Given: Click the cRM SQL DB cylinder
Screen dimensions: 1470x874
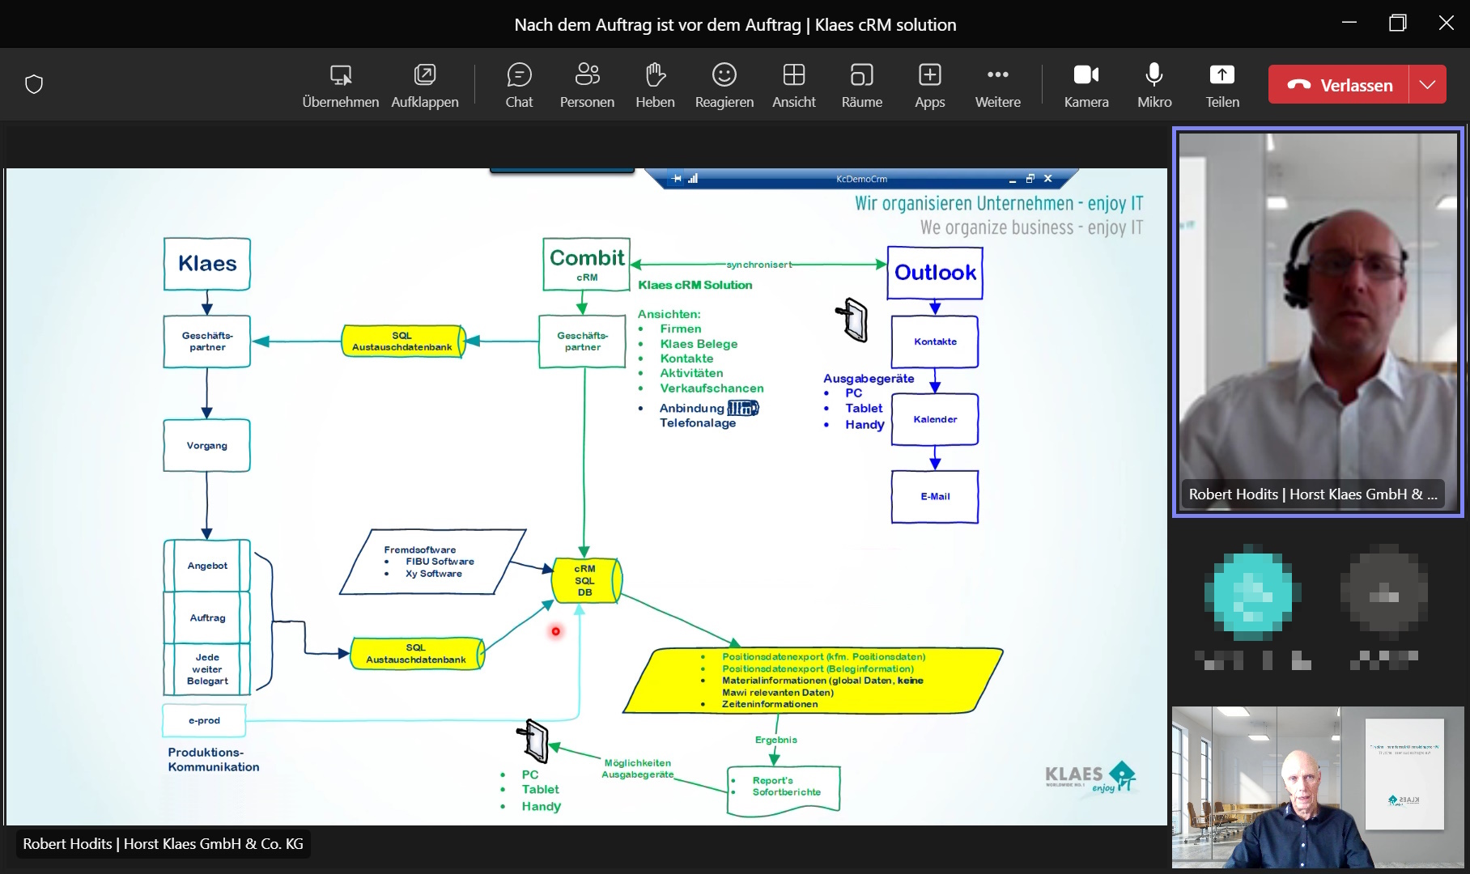Looking at the screenshot, I should pos(586,580).
